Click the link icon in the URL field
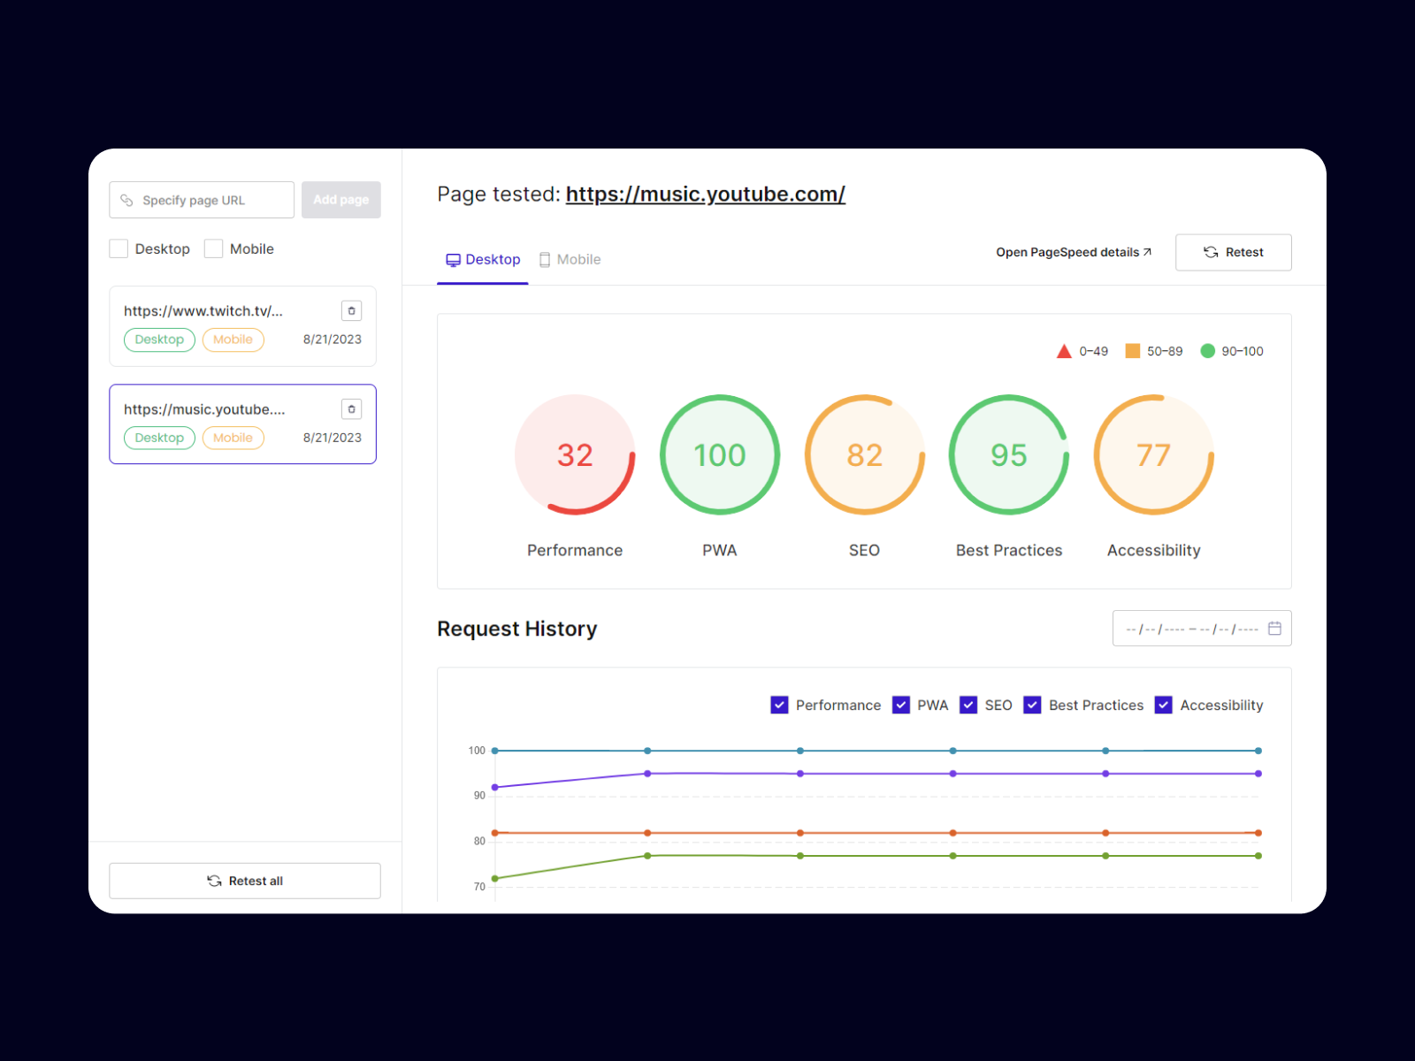Screen dimensions: 1415x1061 128,200
